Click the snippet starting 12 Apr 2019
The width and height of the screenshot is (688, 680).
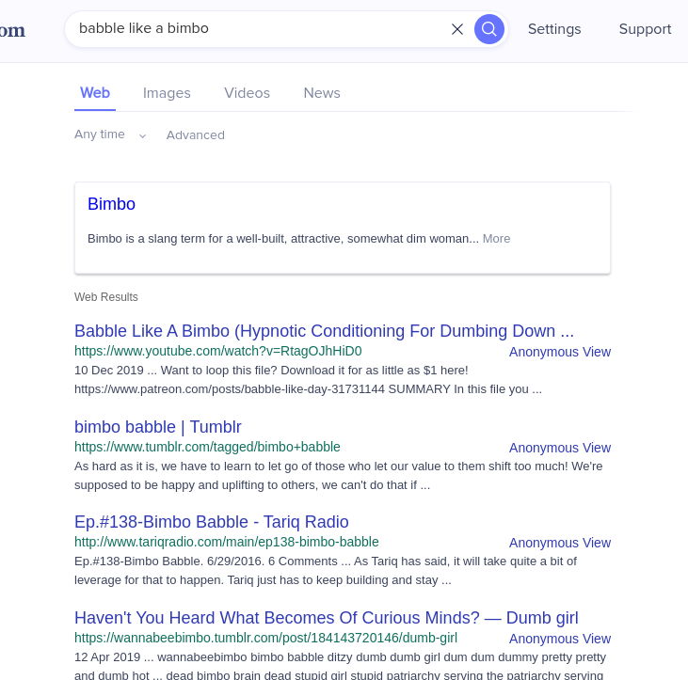click(x=340, y=667)
